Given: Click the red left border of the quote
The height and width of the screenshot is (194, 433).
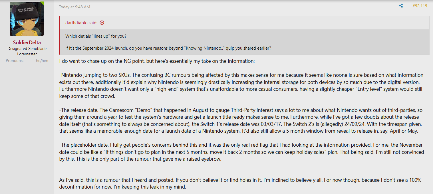Looking at the screenshot, I should [59, 35].
